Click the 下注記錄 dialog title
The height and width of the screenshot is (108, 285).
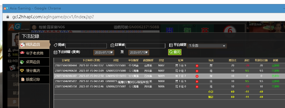[30, 36]
